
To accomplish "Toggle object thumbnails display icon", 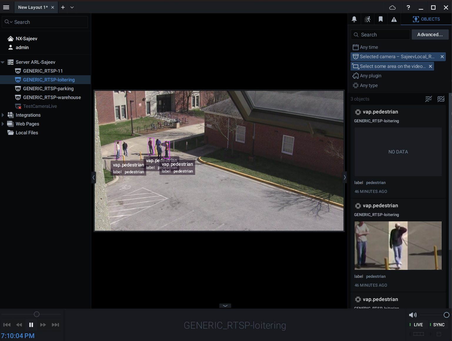I will click(x=441, y=99).
